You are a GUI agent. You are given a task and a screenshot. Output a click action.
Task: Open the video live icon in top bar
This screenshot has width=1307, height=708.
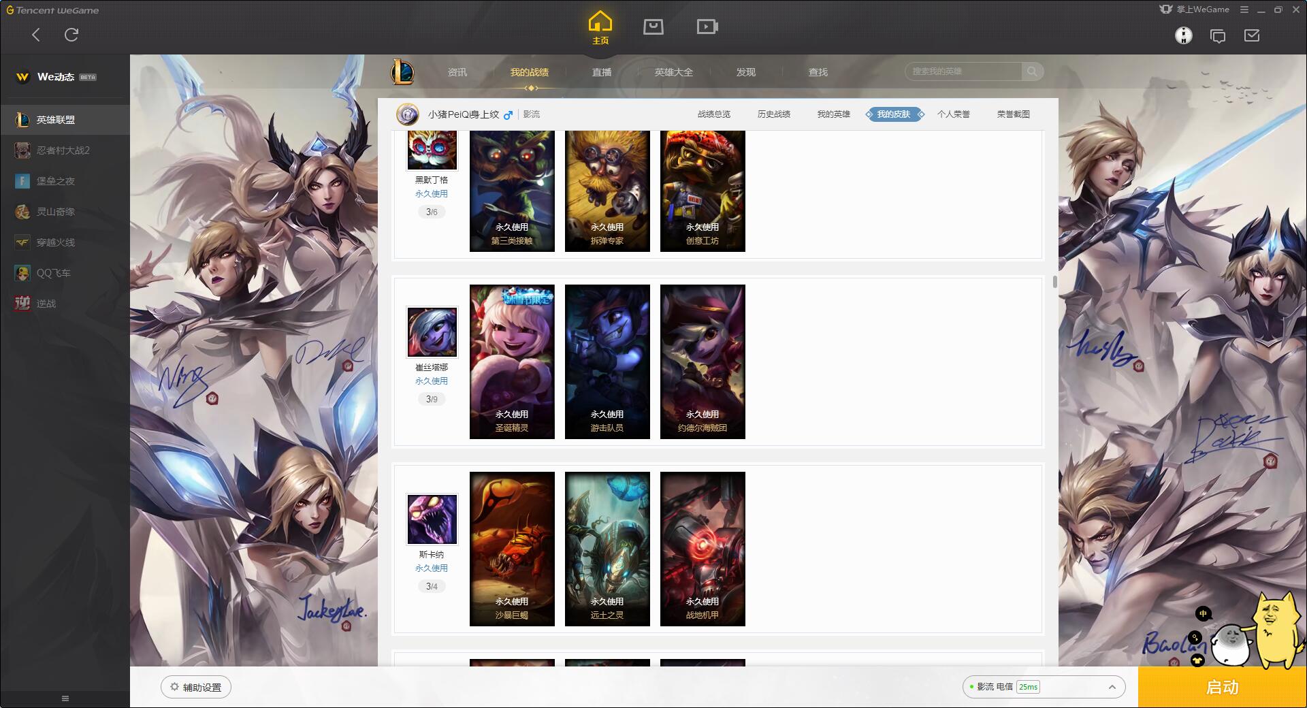click(x=707, y=27)
